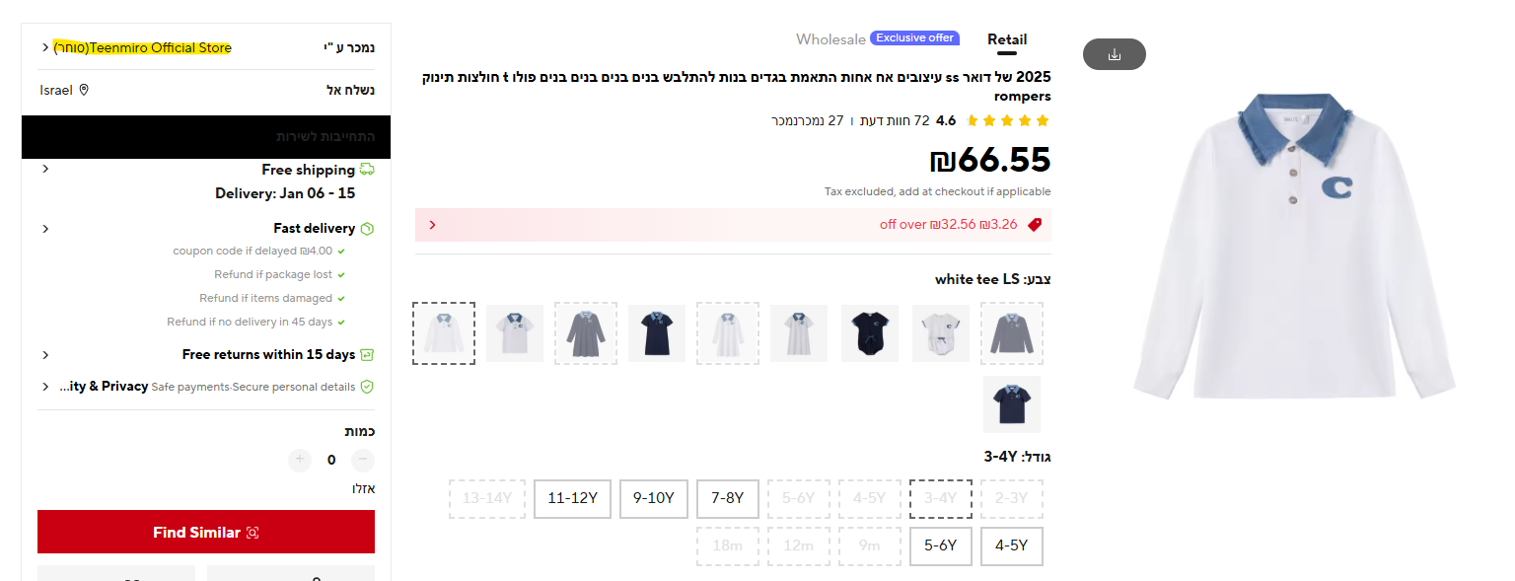Click the red coupon tag icon
The width and height of the screenshot is (1515, 581).
(1035, 225)
